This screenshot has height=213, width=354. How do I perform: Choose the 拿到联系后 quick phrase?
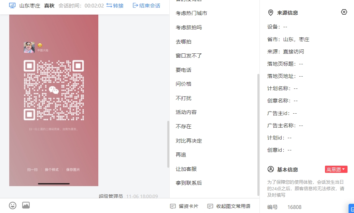coord(189,183)
